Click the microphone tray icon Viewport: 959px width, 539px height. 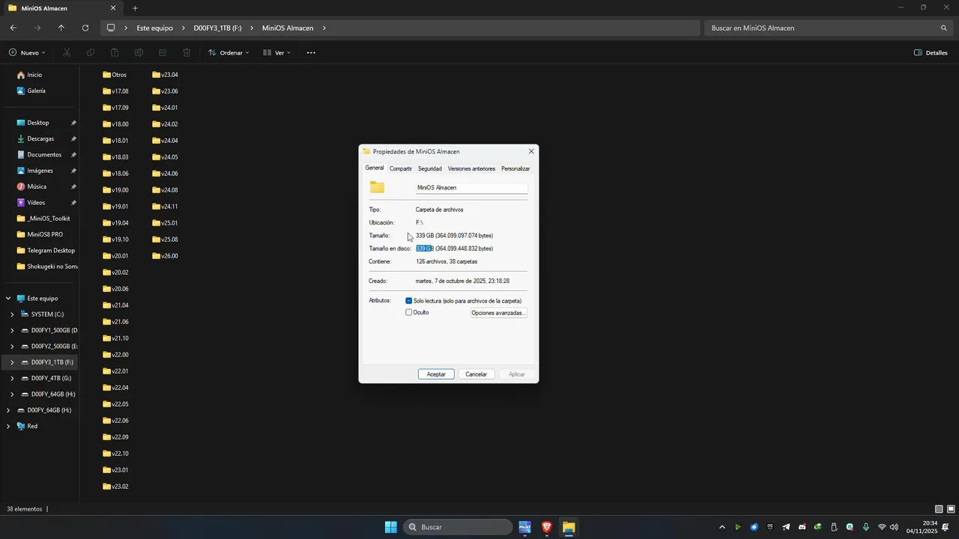pyautogui.click(x=865, y=527)
